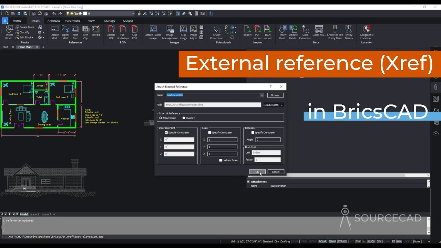The image size is (441, 248).
Task: Click the help icon in dialog title
Action: pyautogui.click(x=270, y=86)
